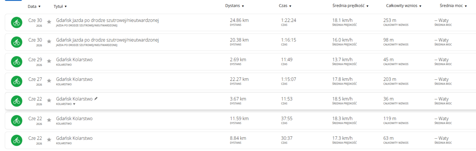Click the cycling icon of the 8.84 km ride
The width and height of the screenshot is (476, 151).
point(16,140)
